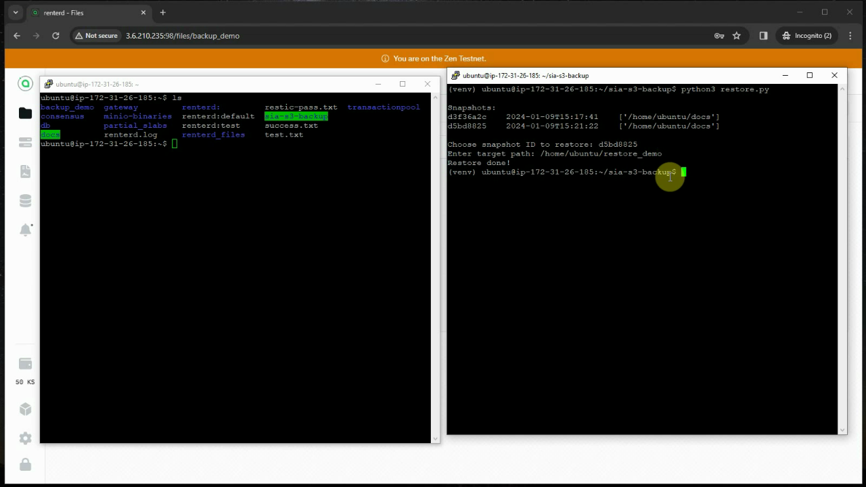866x487 pixels.
Task: Click sia-s3-backup highlighted entry in terminal
Action: [296, 116]
